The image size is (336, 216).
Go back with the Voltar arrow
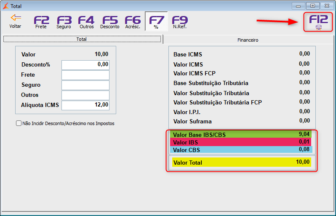[x=16, y=21]
